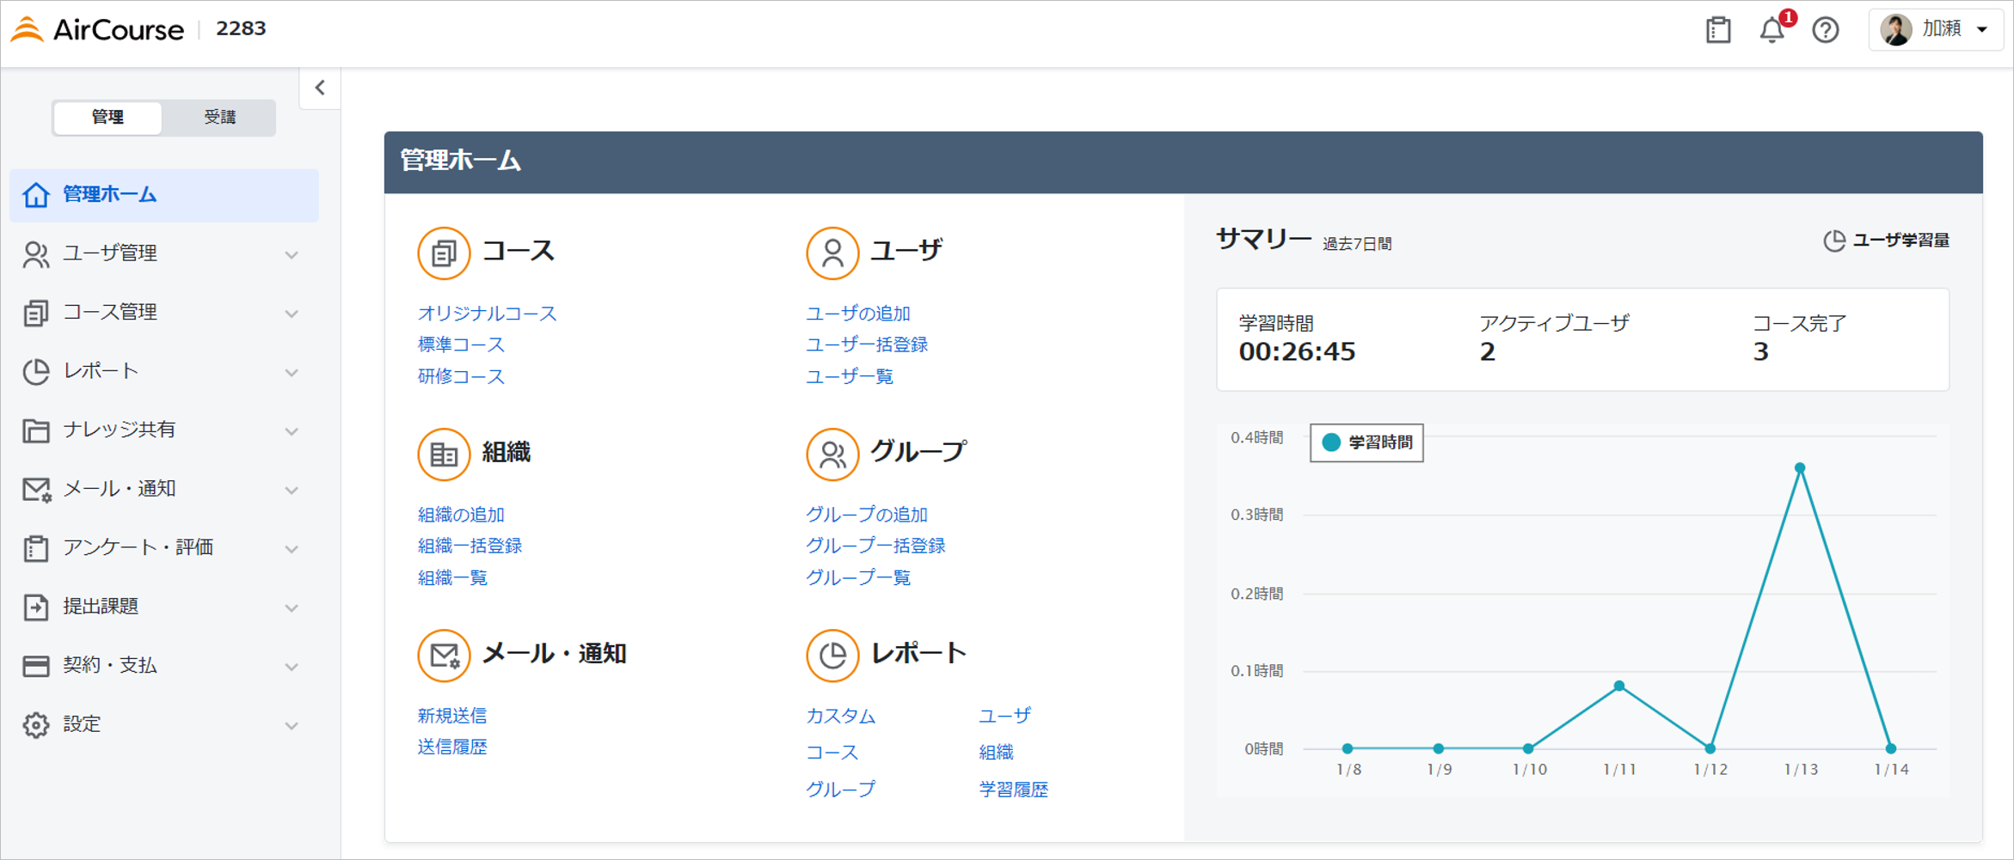Open the オリジナルコース link
2014x860 pixels.
coord(487,314)
